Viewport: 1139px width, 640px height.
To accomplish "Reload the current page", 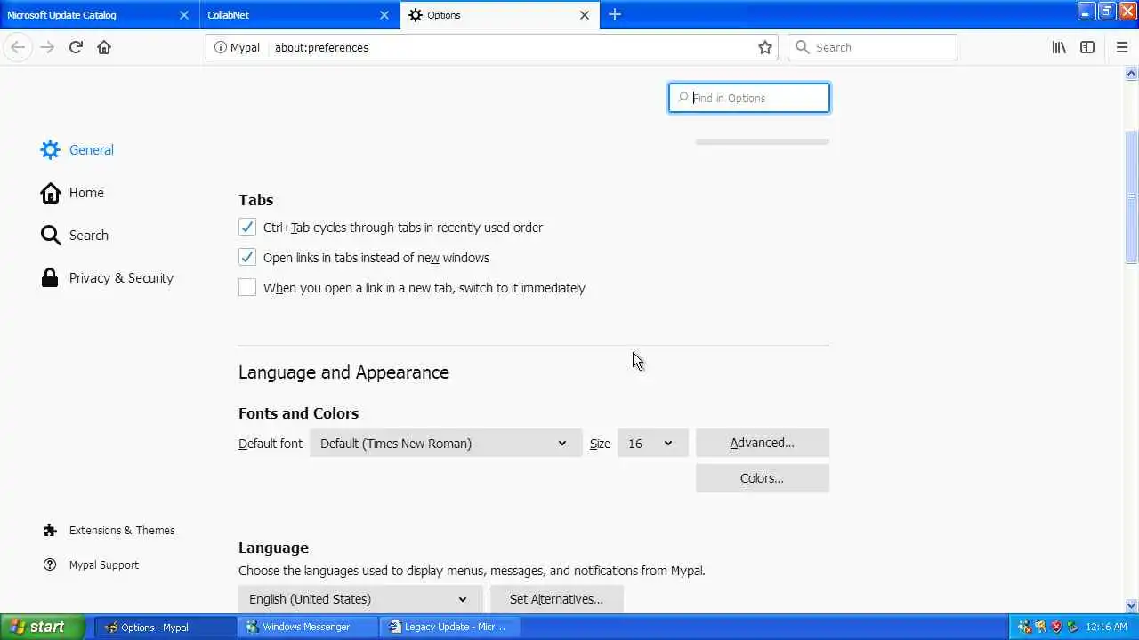I will tap(76, 47).
